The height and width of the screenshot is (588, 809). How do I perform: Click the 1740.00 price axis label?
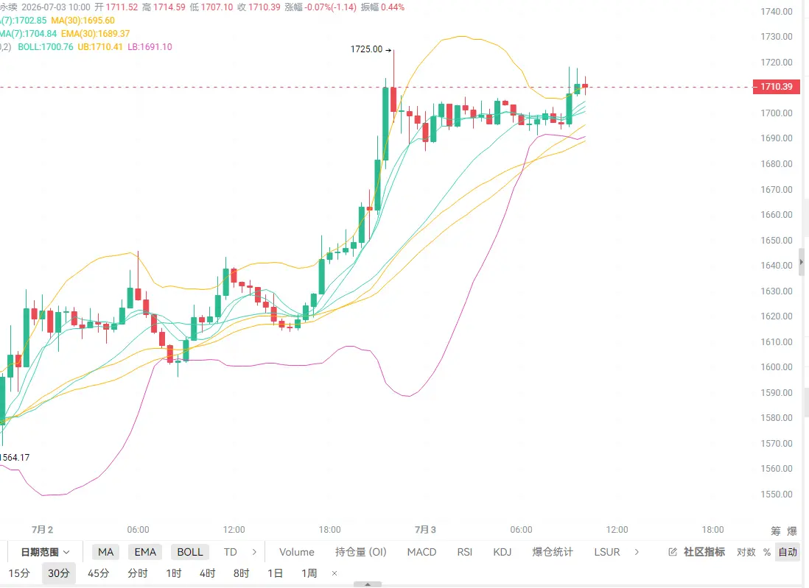(x=777, y=11)
